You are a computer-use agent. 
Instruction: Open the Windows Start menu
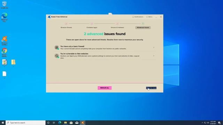3,123
